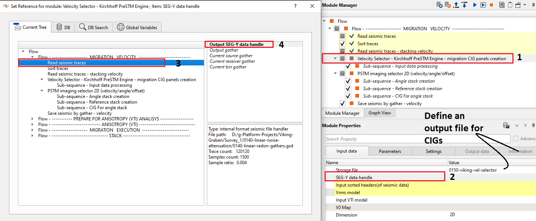536x221 pixels.
Task: Click the add module icon in Module Manager
Action: [x=439, y=5]
